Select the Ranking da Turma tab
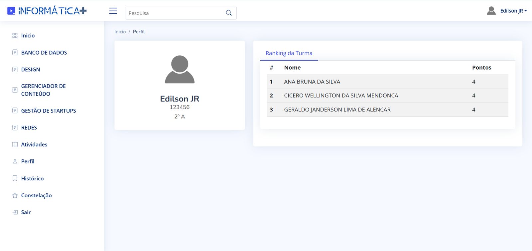 pos(289,53)
